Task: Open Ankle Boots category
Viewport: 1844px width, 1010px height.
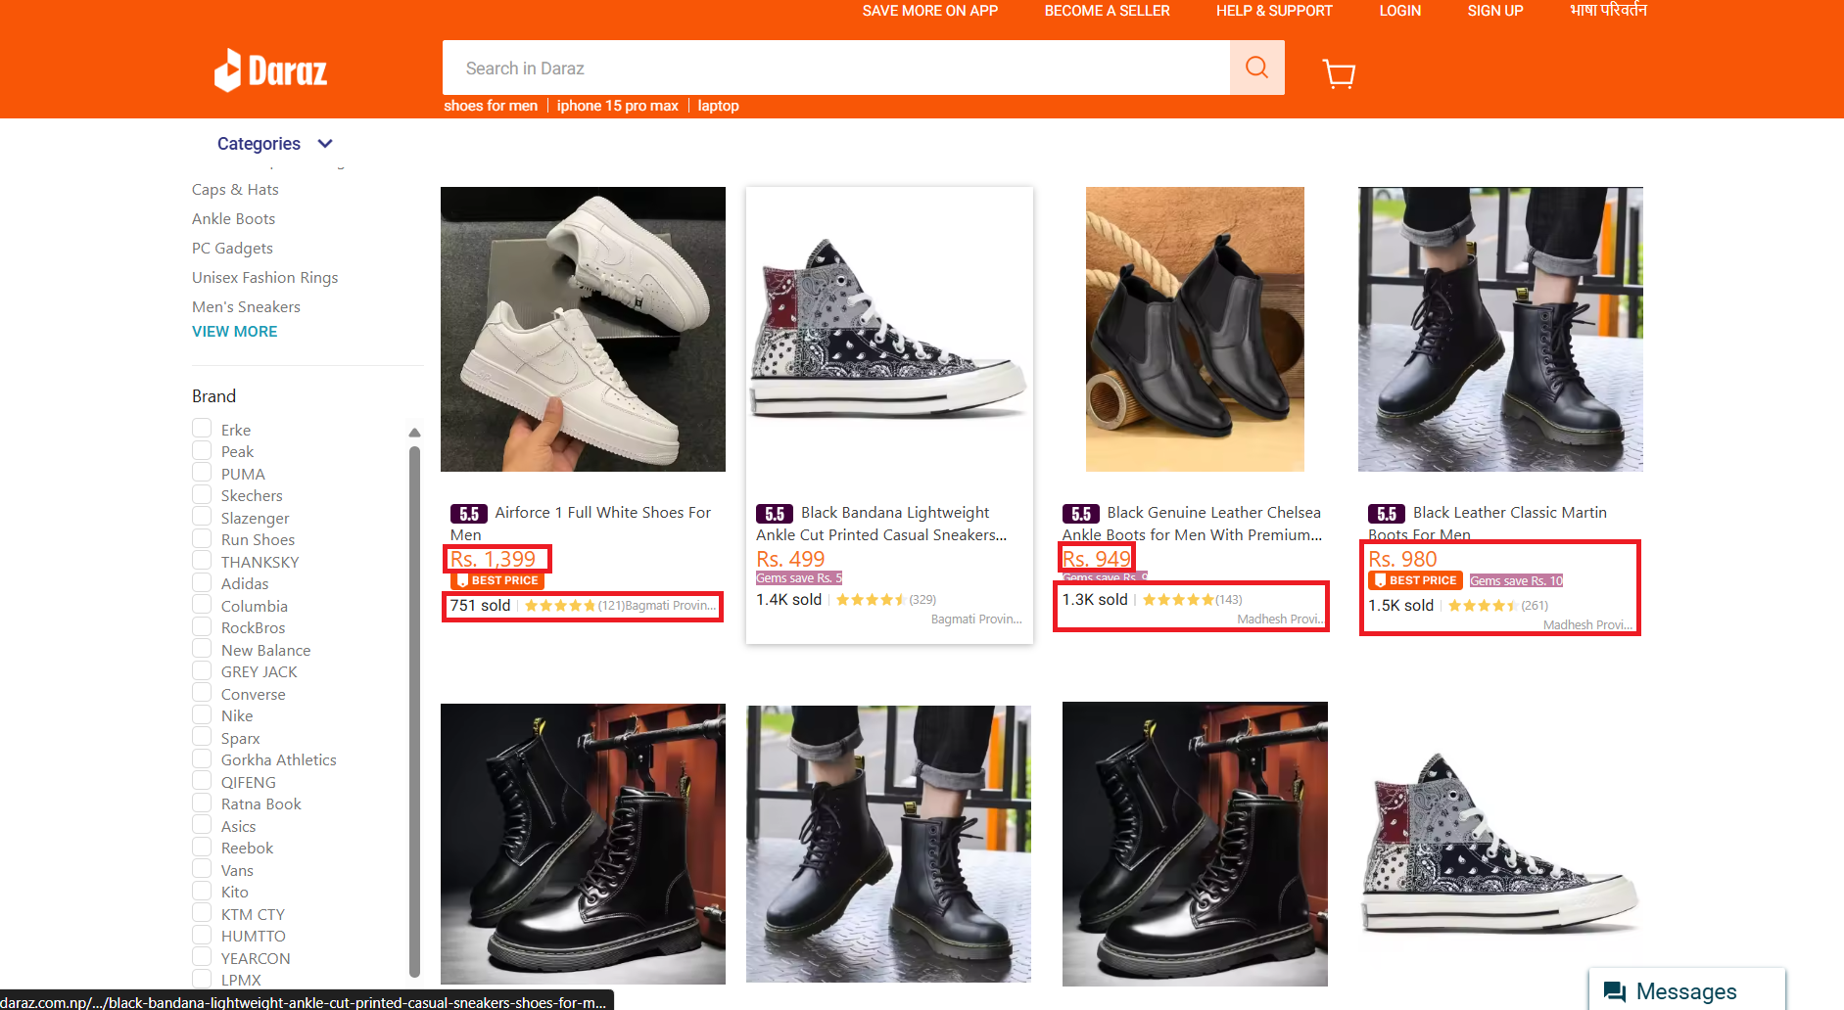Action: 233,219
